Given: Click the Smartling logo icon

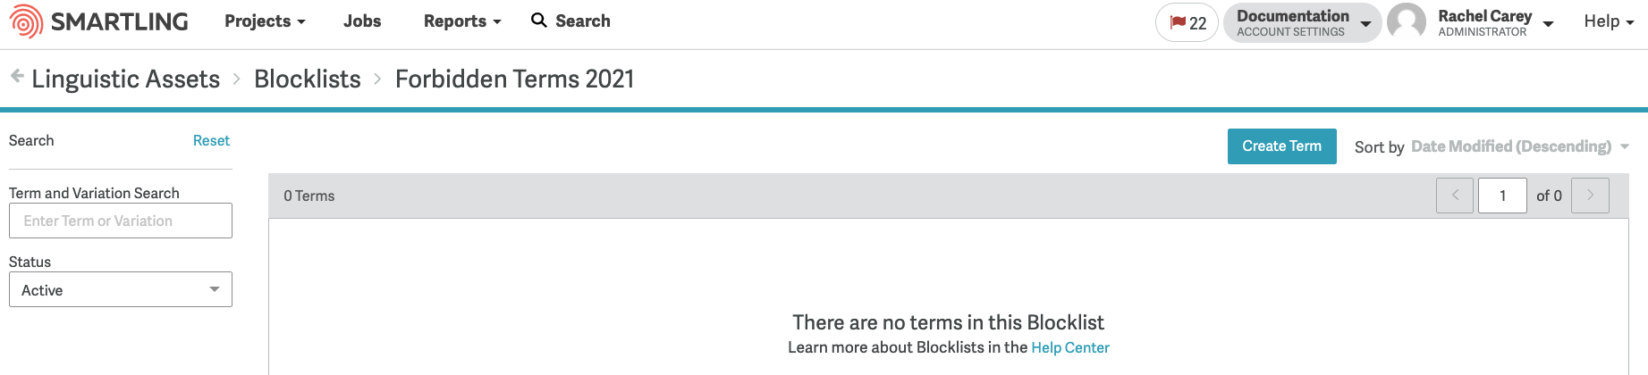Looking at the screenshot, I should pyautogui.click(x=26, y=21).
